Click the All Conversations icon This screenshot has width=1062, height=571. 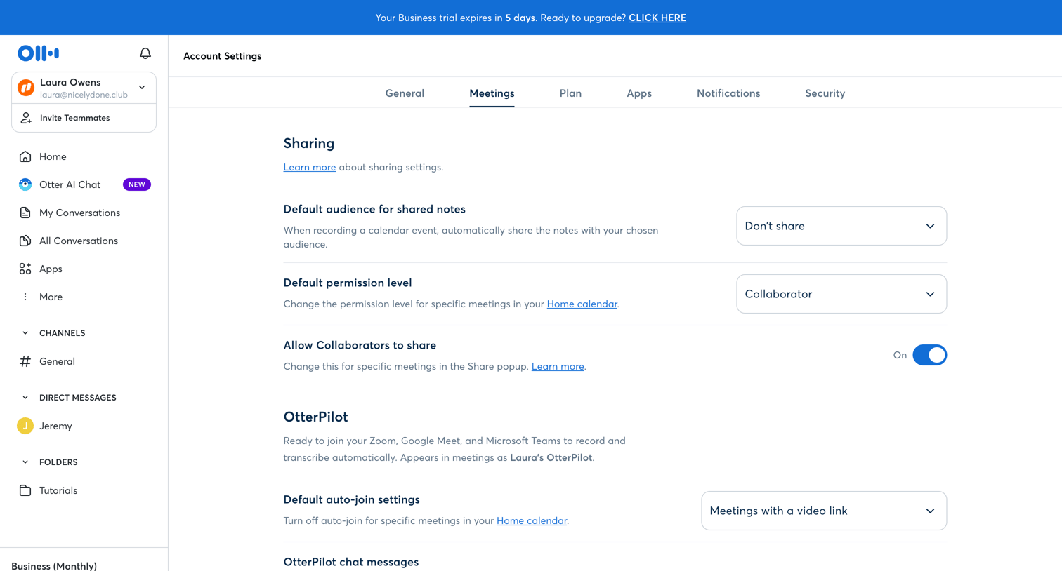tap(25, 241)
